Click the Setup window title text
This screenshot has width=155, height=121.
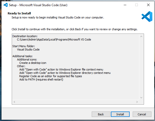click(x=38, y=5)
